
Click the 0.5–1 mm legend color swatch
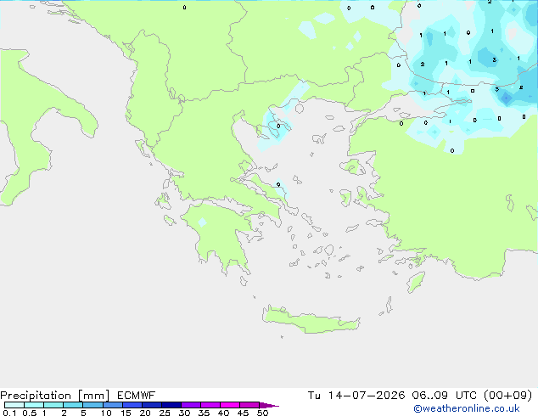[34, 405]
